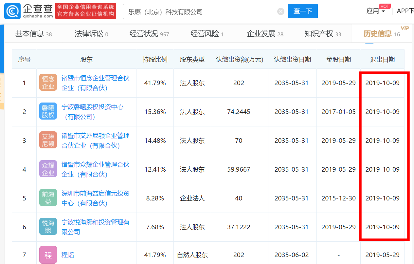Open the 悦海熙 shareholder logo
This screenshot has width=414, height=264.
(x=48, y=227)
